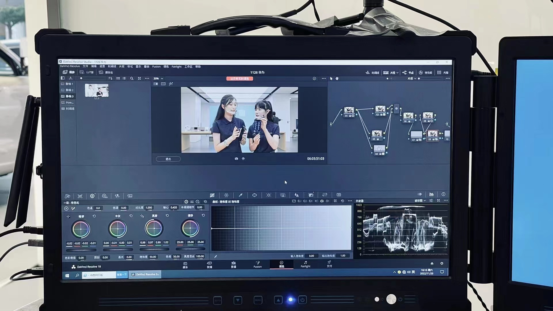
Task: Open the Curves palette icon
Action: 212,195
